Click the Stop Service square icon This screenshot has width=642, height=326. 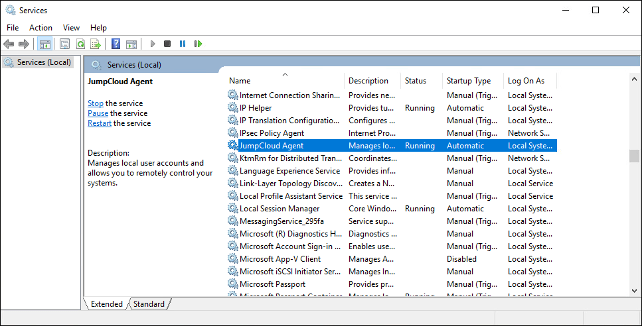(167, 44)
